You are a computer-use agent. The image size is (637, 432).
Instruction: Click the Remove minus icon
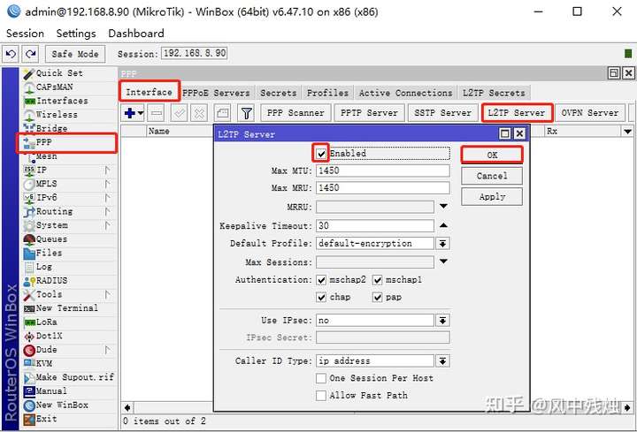(x=157, y=113)
